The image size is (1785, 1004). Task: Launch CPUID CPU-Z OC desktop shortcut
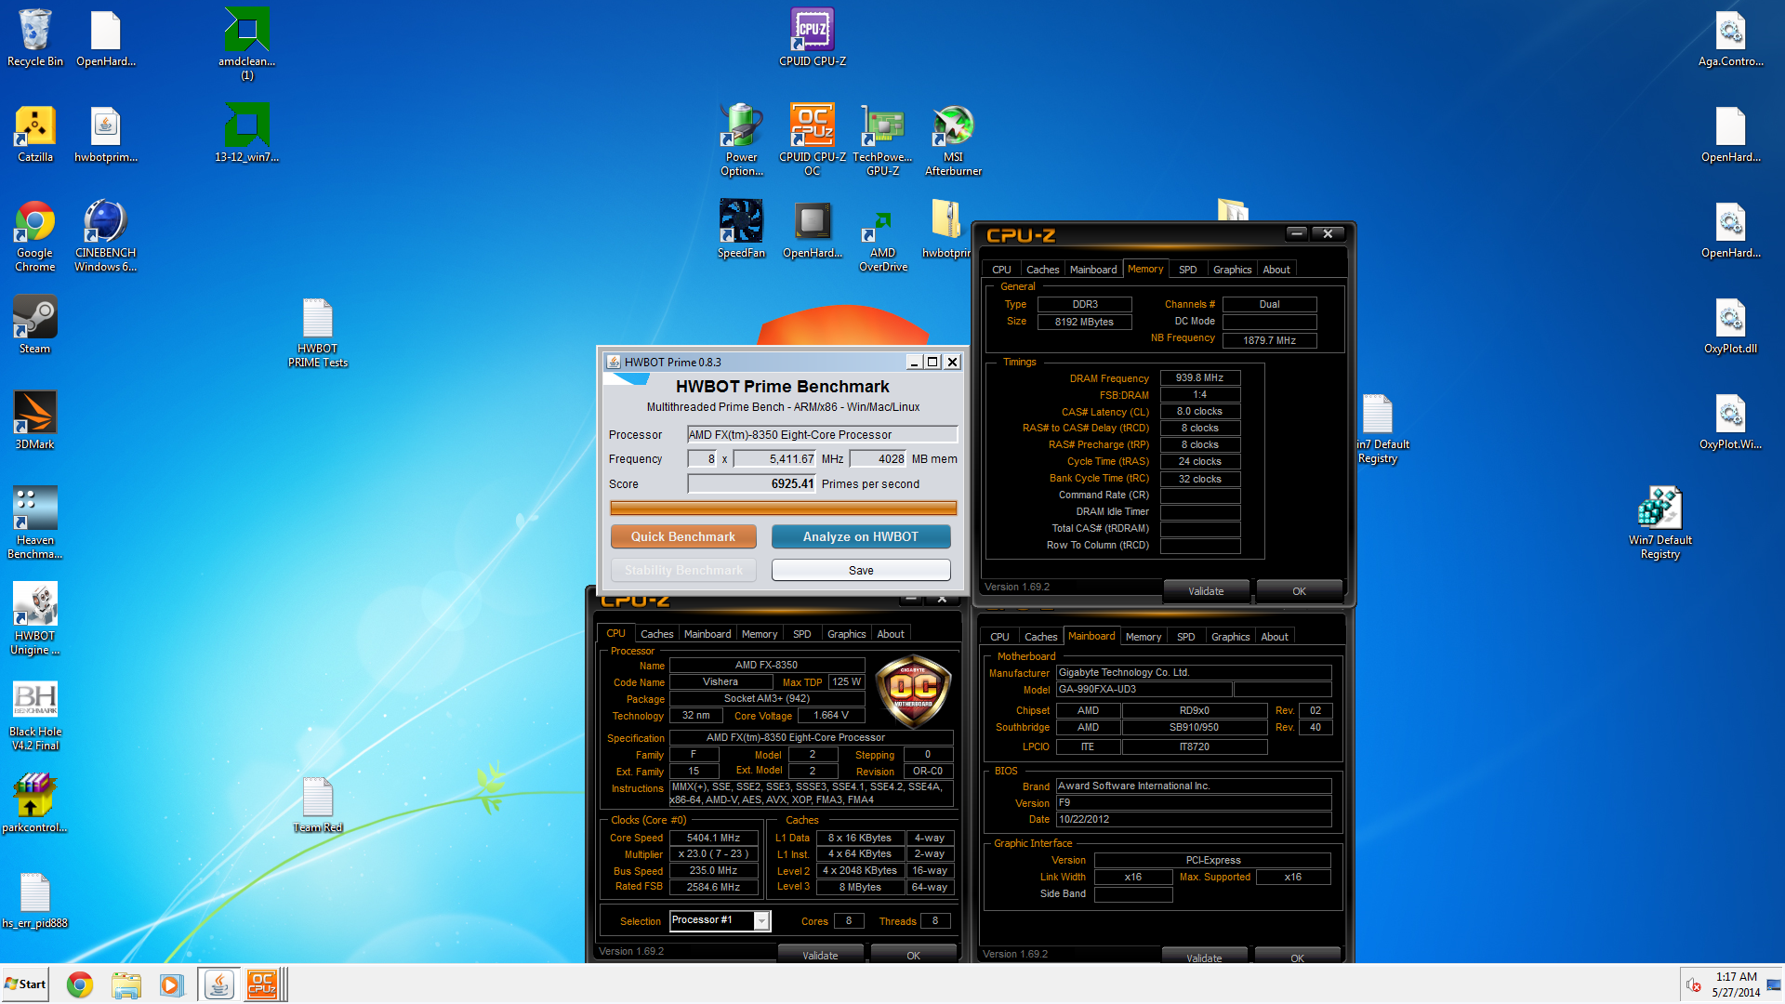coord(813,140)
